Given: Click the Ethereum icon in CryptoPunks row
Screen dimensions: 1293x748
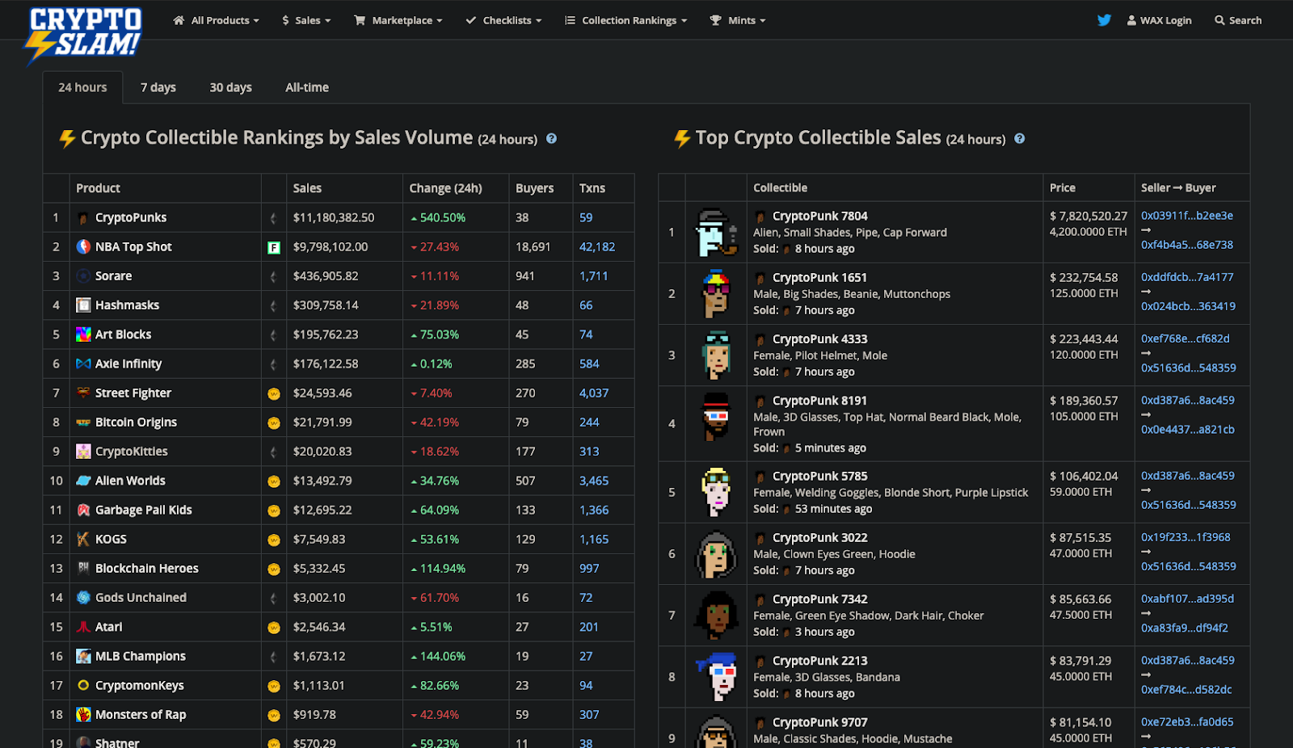Looking at the screenshot, I should [x=273, y=218].
